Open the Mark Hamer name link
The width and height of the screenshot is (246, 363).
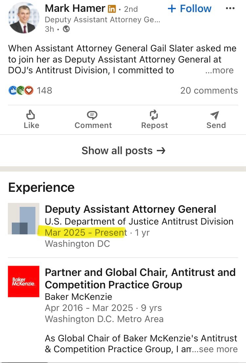75,9
